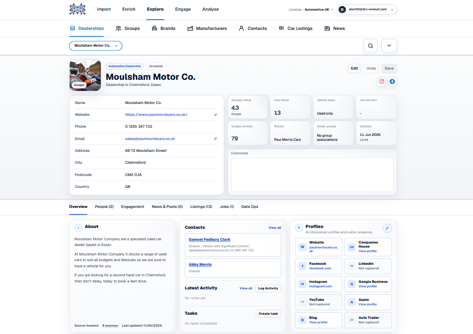Select the News & Posts (0) tab

167,207
